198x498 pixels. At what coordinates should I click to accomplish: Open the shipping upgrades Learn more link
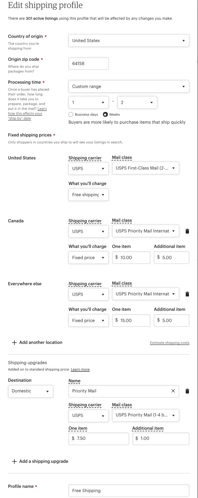pos(80,369)
